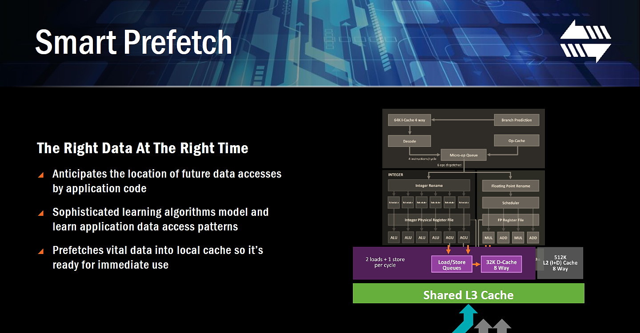Click the AMD Zen logo in header
This screenshot has width=640, height=333.
click(585, 41)
